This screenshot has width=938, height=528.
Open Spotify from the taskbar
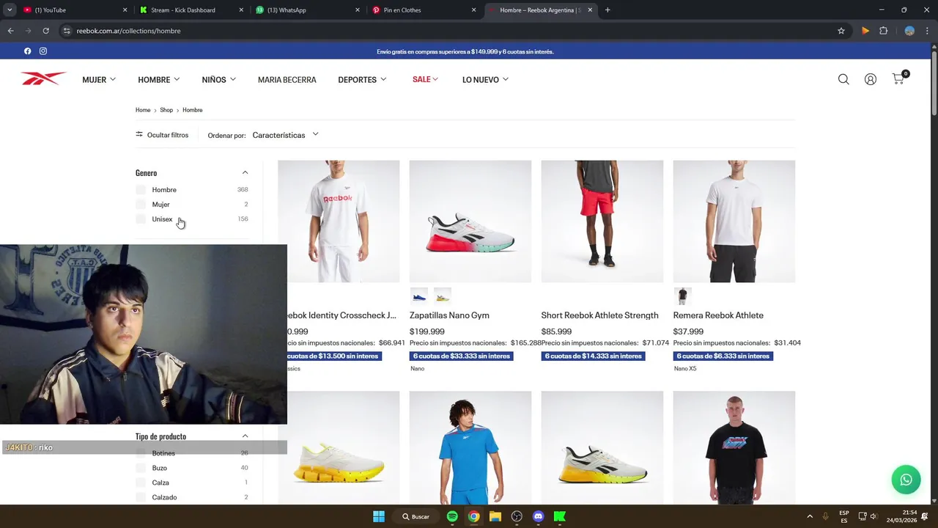[x=452, y=516]
